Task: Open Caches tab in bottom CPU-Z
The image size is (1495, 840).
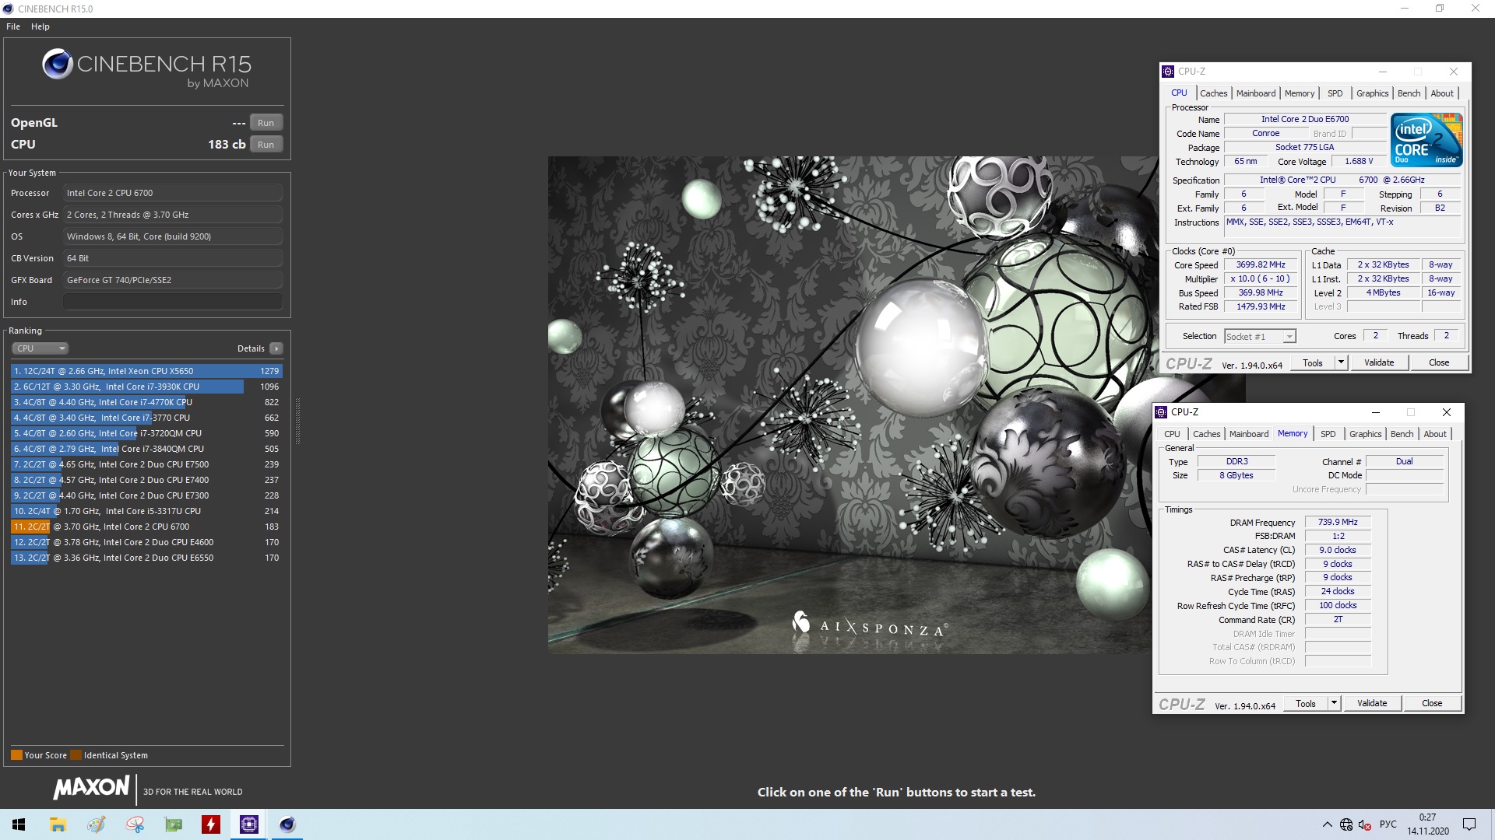Action: point(1206,434)
